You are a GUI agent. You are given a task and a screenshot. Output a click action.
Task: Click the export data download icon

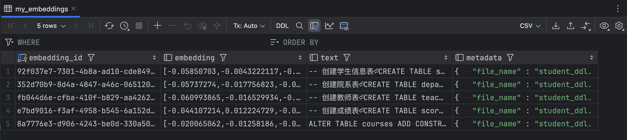tap(556, 26)
